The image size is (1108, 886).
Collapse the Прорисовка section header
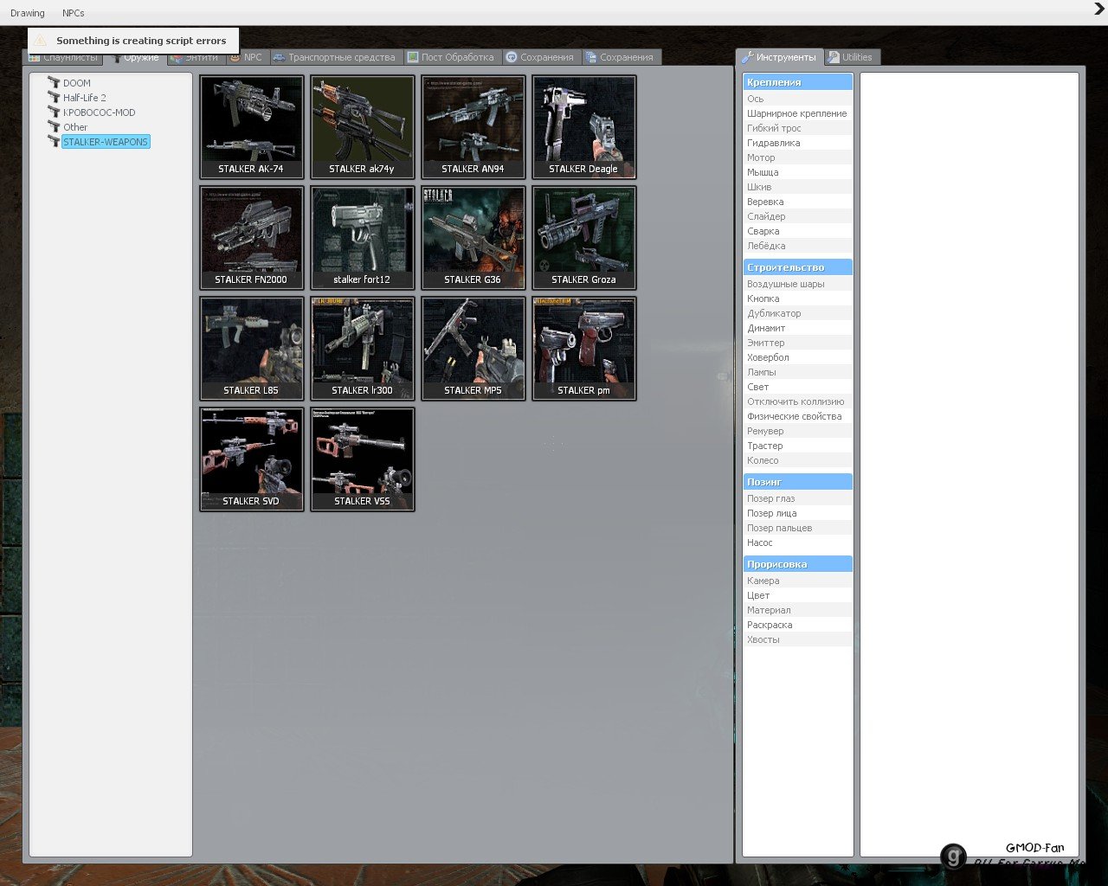797,564
